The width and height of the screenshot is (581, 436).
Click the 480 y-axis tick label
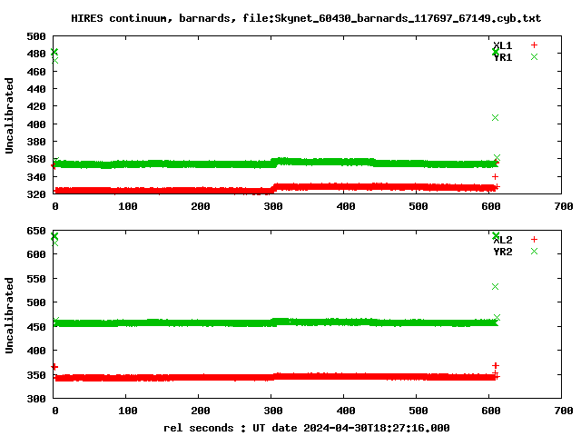click(x=36, y=54)
